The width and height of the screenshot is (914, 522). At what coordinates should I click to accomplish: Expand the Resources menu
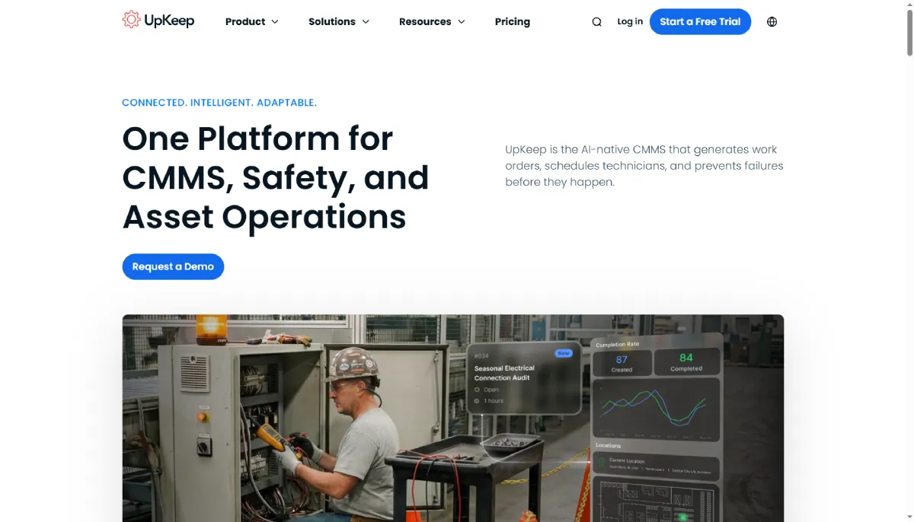(x=432, y=22)
